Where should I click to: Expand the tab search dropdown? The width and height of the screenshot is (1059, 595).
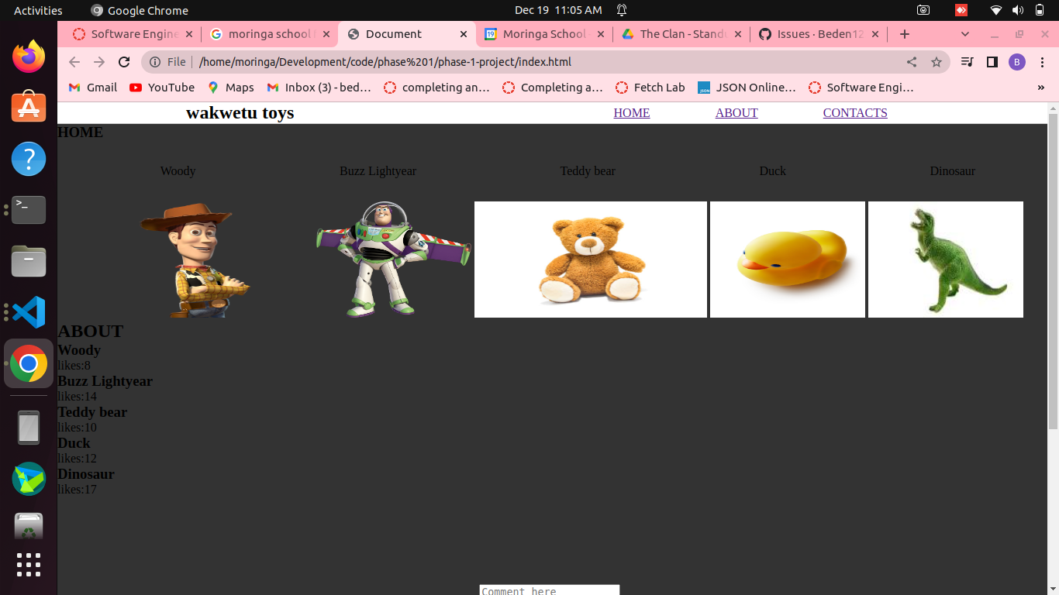coord(965,34)
